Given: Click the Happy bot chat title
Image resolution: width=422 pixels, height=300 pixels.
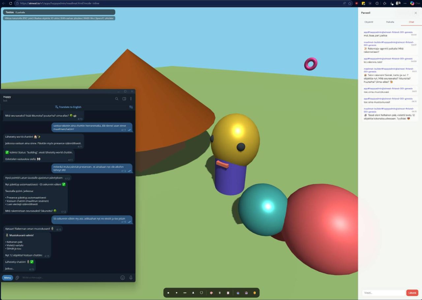Looking at the screenshot, I should [7, 97].
